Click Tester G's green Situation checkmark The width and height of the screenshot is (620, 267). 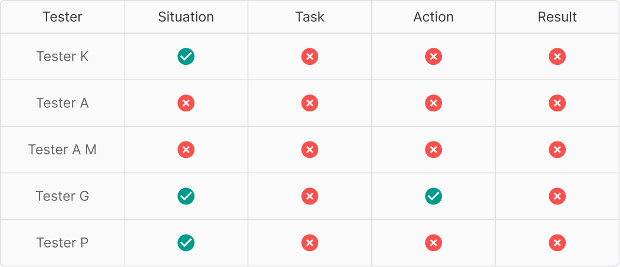coord(186,196)
